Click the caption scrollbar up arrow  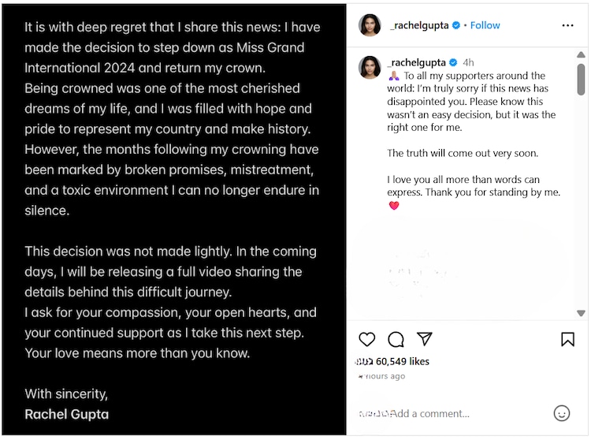click(581, 55)
